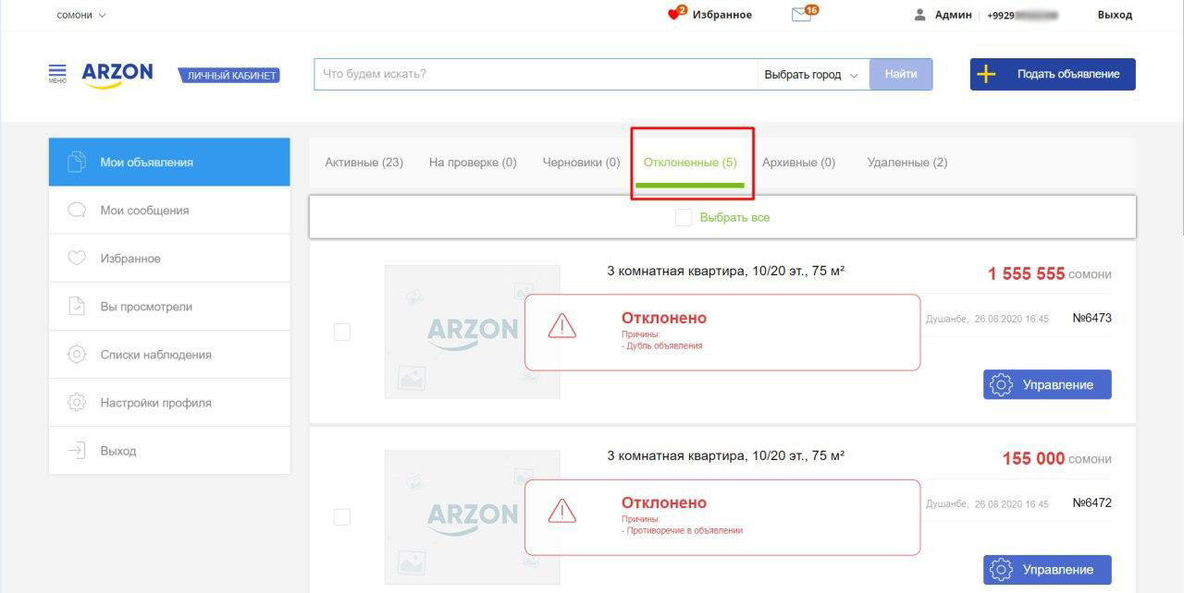Open the Выбрать город dropdown

pyautogui.click(x=811, y=75)
